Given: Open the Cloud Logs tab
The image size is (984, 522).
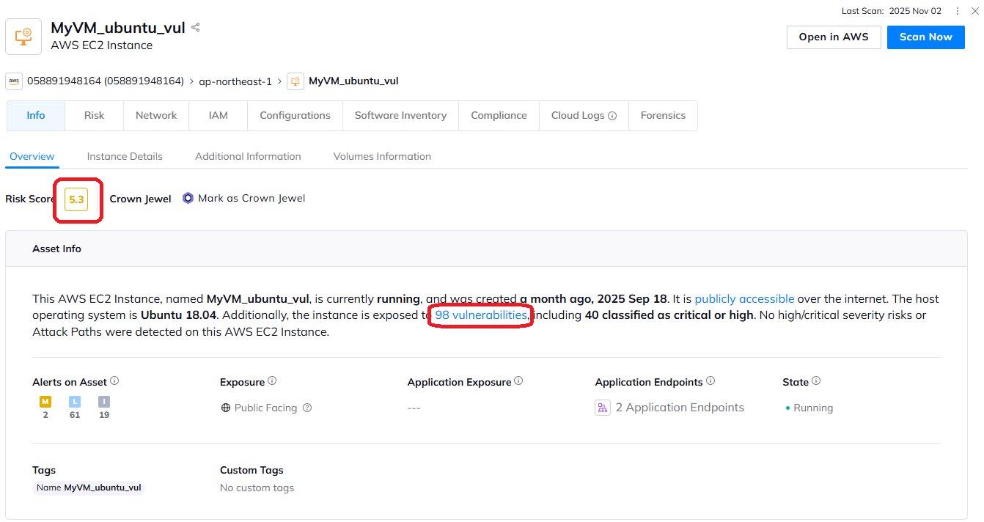Looking at the screenshot, I should (584, 116).
